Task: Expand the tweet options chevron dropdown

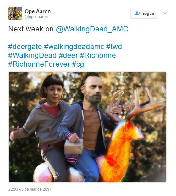Action: [165, 13]
